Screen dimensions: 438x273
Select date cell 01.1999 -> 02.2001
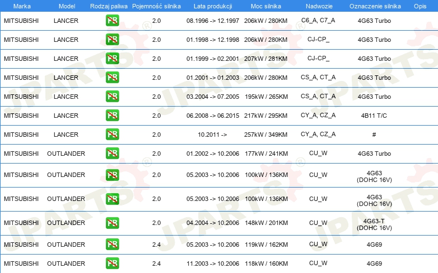213,59
